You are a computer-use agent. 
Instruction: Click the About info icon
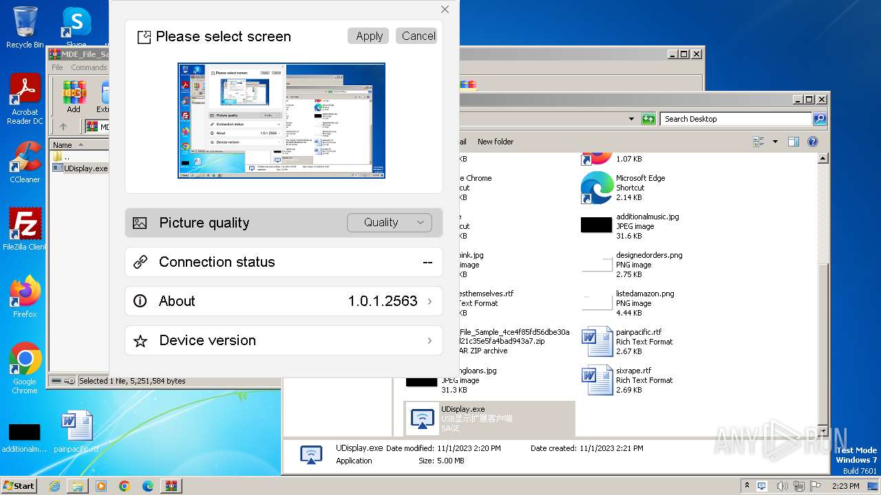(x=140, y=301)
